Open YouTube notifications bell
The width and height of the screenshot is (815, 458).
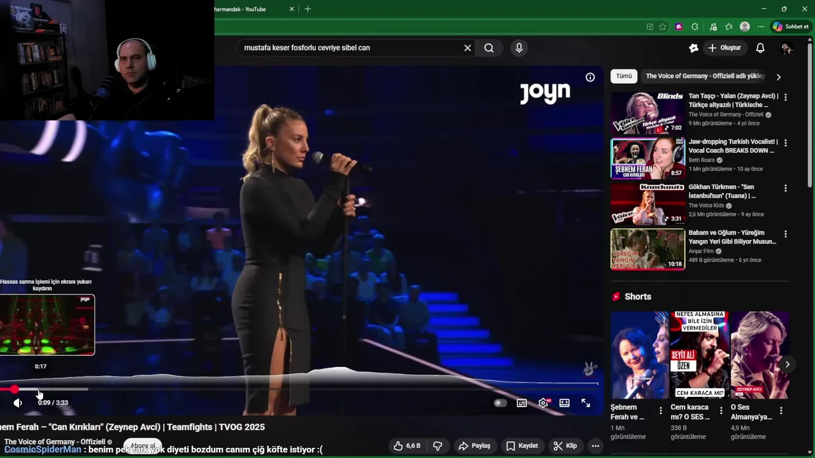(760, 48)
